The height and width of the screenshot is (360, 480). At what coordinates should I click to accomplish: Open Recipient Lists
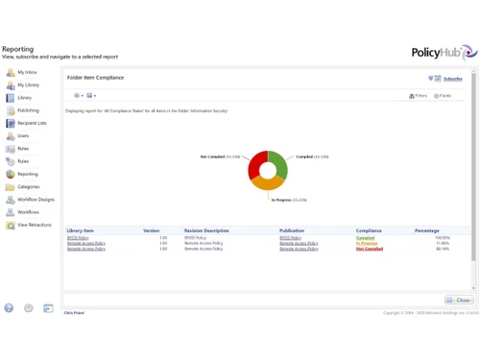click(27, 123)
